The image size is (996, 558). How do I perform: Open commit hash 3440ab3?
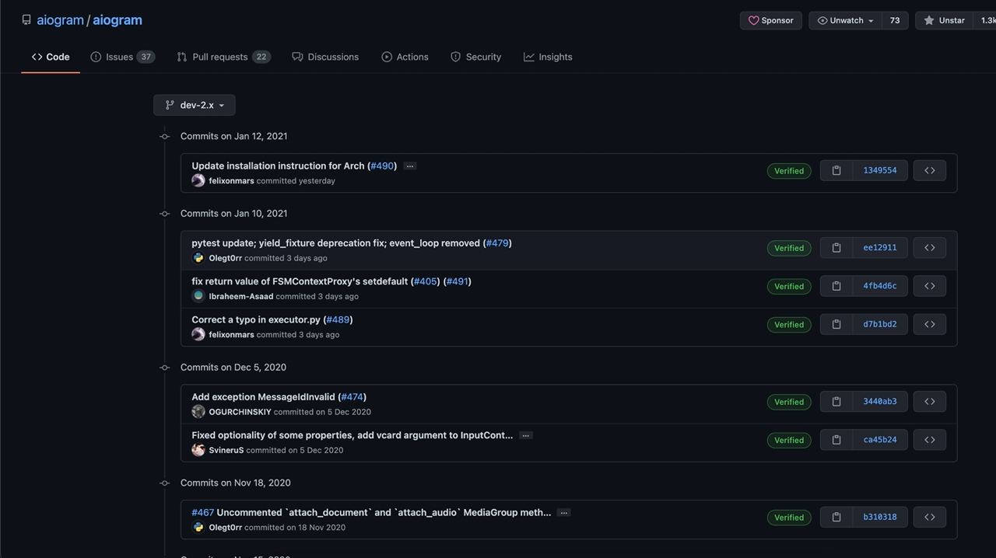pyautogui.click(x=880, y=401)
